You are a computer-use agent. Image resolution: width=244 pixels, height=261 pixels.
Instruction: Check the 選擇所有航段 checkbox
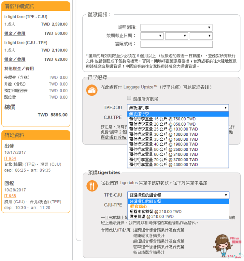click(129, 98)
